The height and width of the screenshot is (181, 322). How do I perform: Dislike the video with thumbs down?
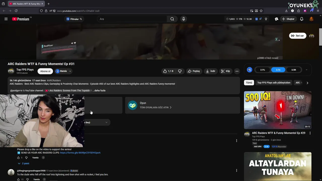pyautogui.click(x=180, y=71)
